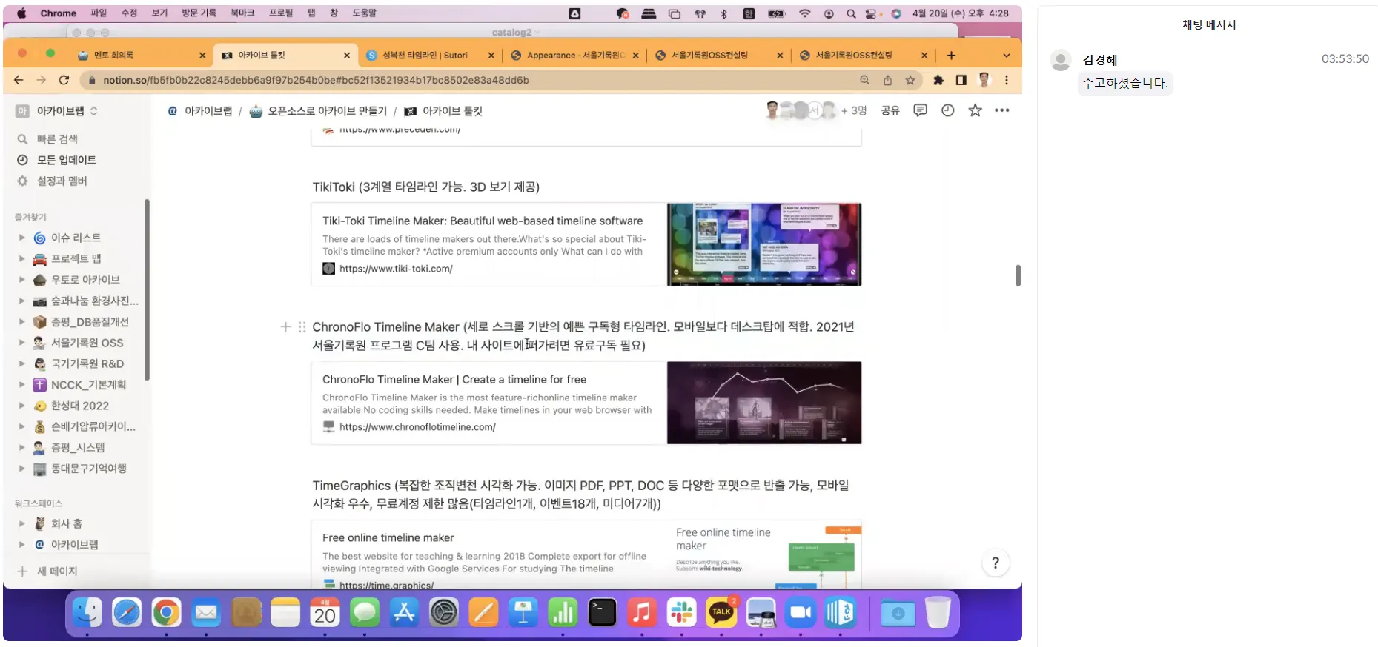
Task: Close the 아카이브 툴킷 tab
Action: 347,56
